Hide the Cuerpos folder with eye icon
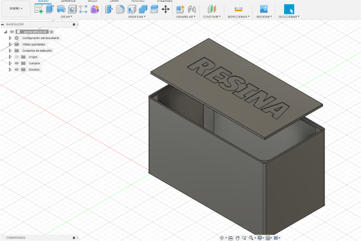The height and width of the screenshot is (241, 361). [16, 63]
